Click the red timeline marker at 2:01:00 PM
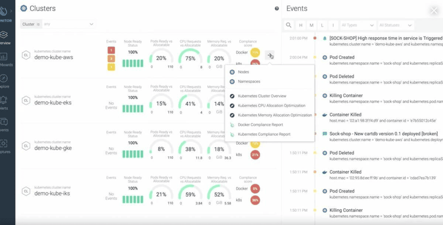The image size is (443, 225). (x=315, y=38)
